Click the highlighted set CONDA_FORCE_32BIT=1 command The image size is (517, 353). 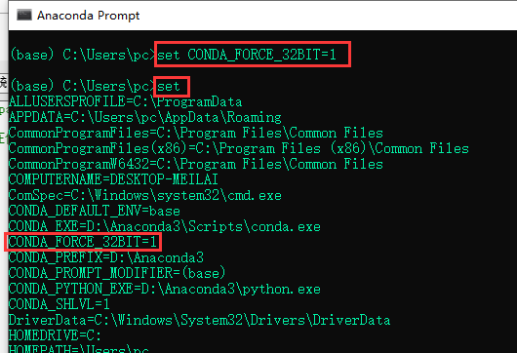point(247,55)
